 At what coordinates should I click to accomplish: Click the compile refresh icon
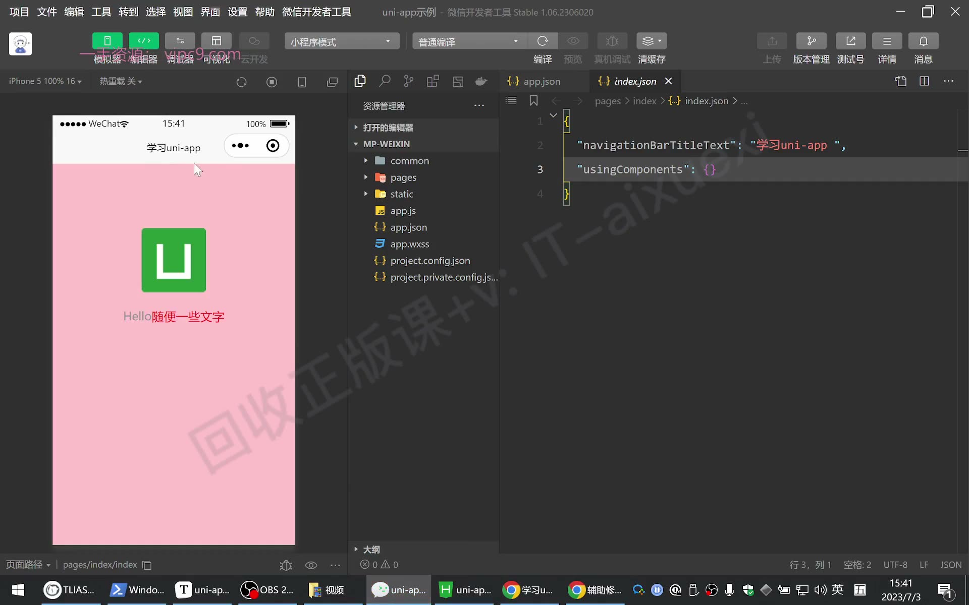coord(543,41)
